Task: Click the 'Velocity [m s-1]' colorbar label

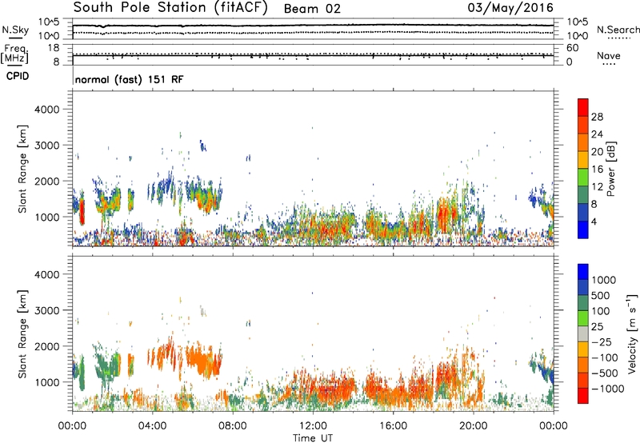Action: pyautogui.click(x=632, y=333)
